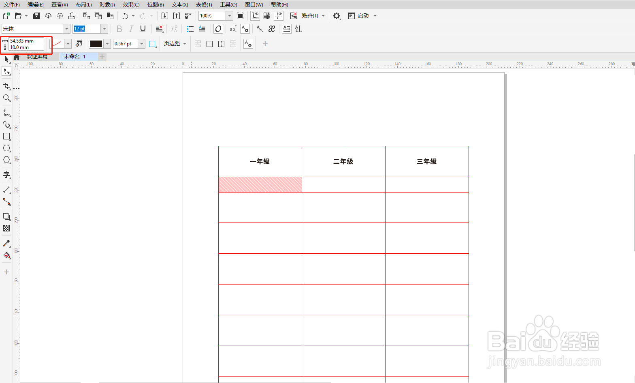The height and width of the screenshot is (383, 635).
Task: Click the Edit fill button
Action: (79, 44)
